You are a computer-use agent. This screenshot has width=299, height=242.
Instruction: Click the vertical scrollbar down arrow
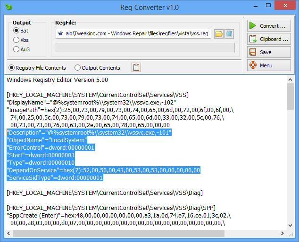(x=290, y=226)
